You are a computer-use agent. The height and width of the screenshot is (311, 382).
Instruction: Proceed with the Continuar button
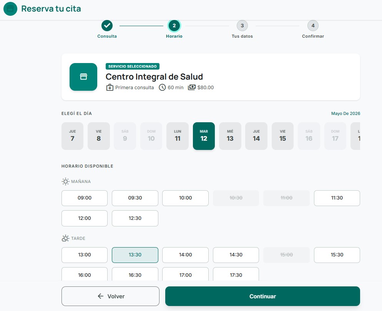pyautogui.click(x=262, y=296)
